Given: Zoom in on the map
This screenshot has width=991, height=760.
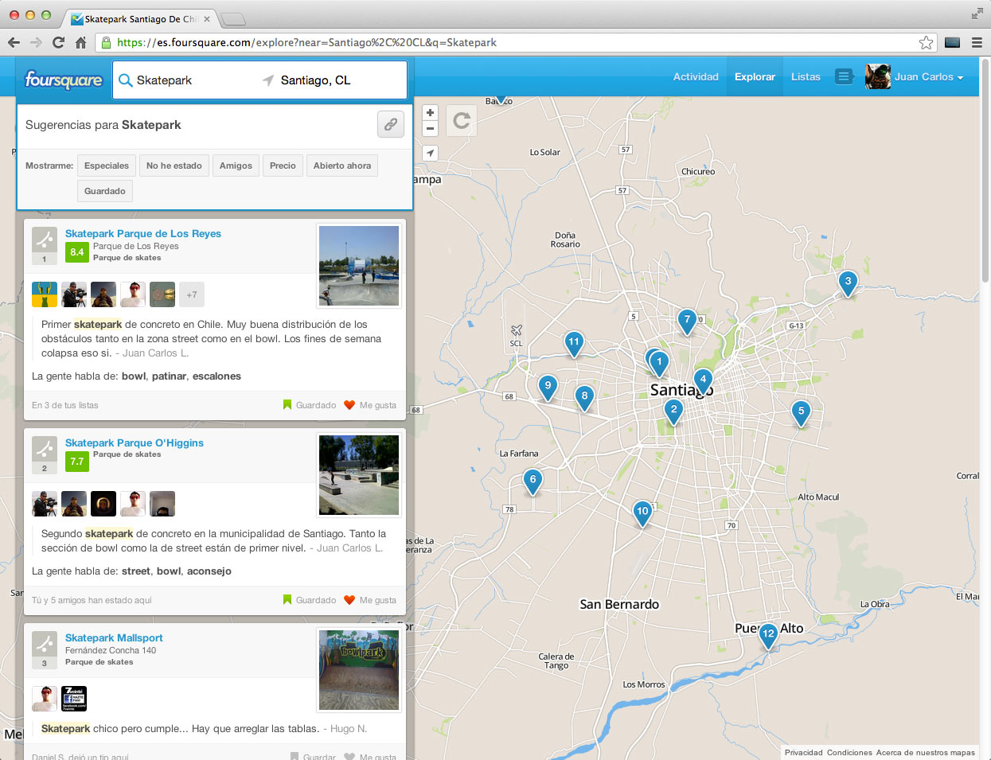Looking at the screenshot, I should [430, 113].
